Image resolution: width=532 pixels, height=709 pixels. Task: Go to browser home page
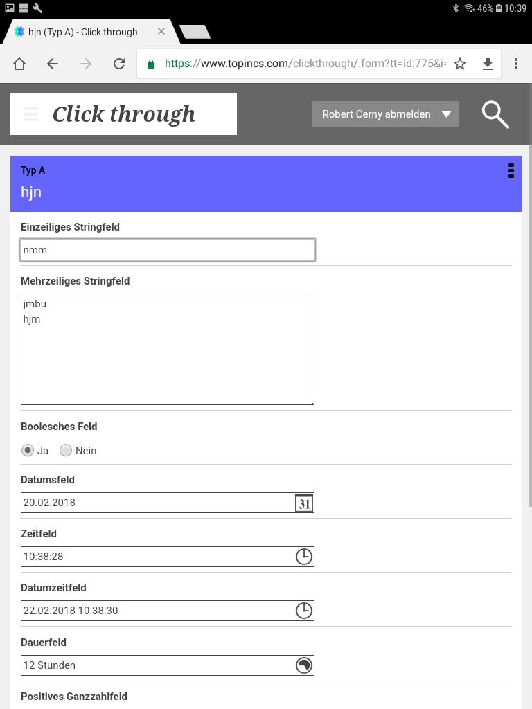coord(19,64)
